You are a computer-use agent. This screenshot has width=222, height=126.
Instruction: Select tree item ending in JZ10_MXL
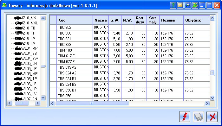[26, 23]
